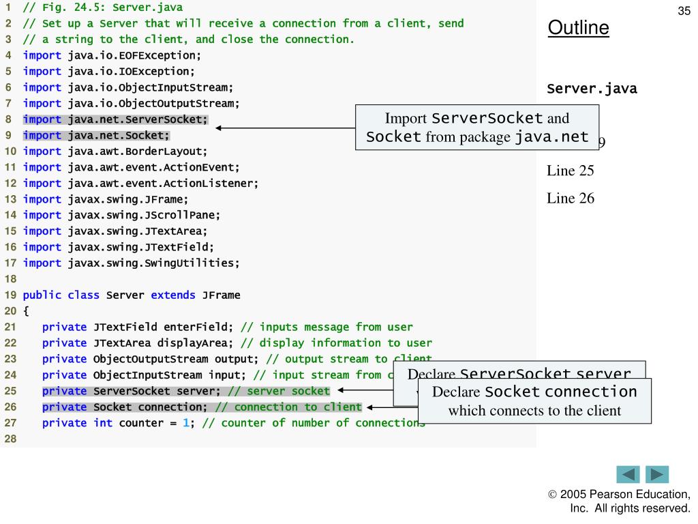Click 'private ObjectOutputStream output;' declaration

[151, 359]
